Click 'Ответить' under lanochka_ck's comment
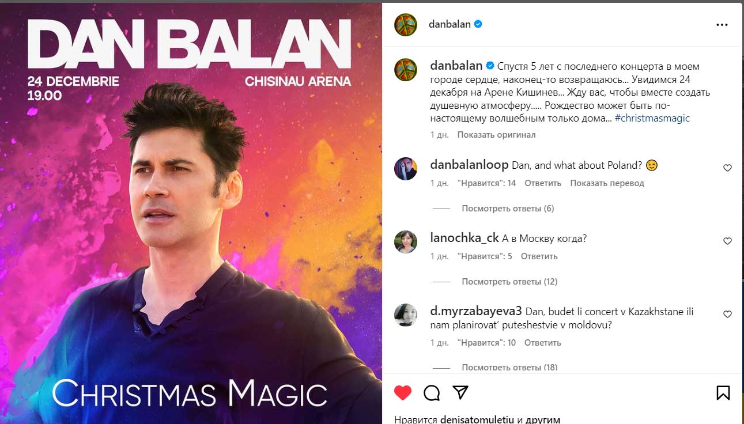This screenshot has height=424, width=744. pyautogui.click(x=539, y=256)
